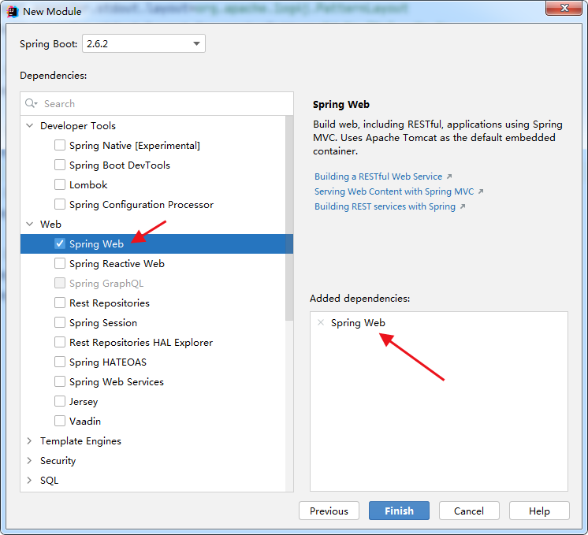
Task: Tick the Lombok checkbox
Action: click(60, 184)
